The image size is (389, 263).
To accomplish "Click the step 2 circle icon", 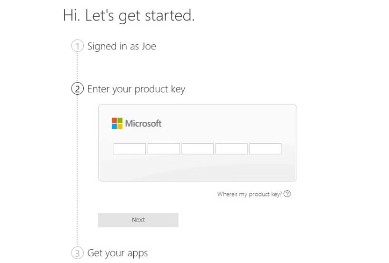I will pos(78,89).
